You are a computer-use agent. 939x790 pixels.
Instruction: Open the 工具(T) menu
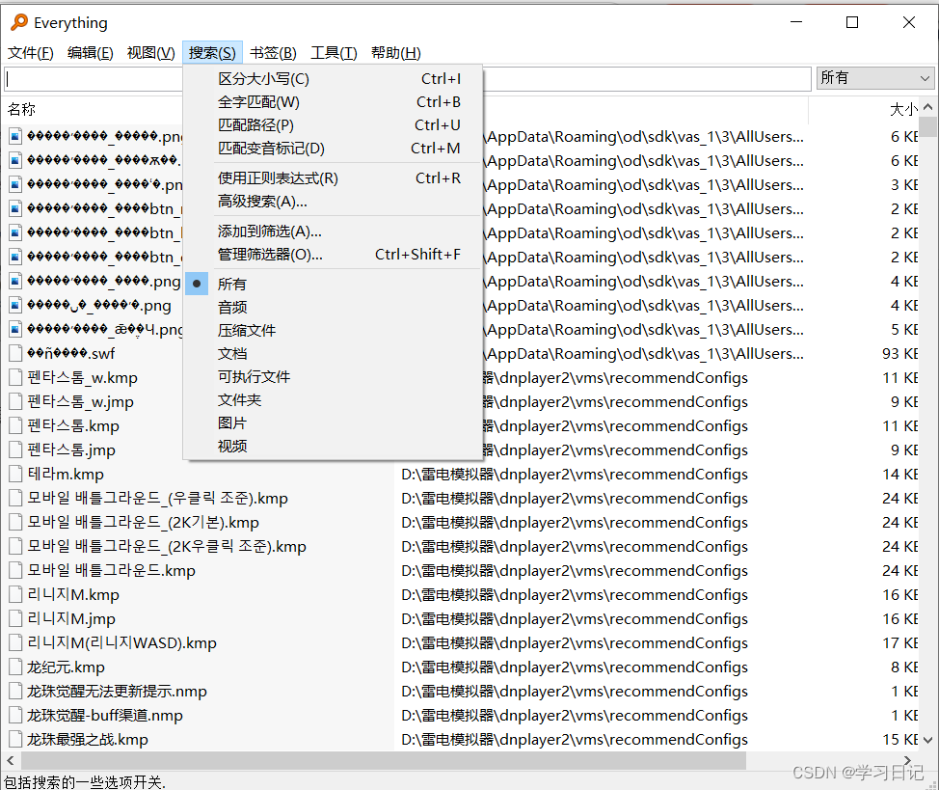(334, 53)
